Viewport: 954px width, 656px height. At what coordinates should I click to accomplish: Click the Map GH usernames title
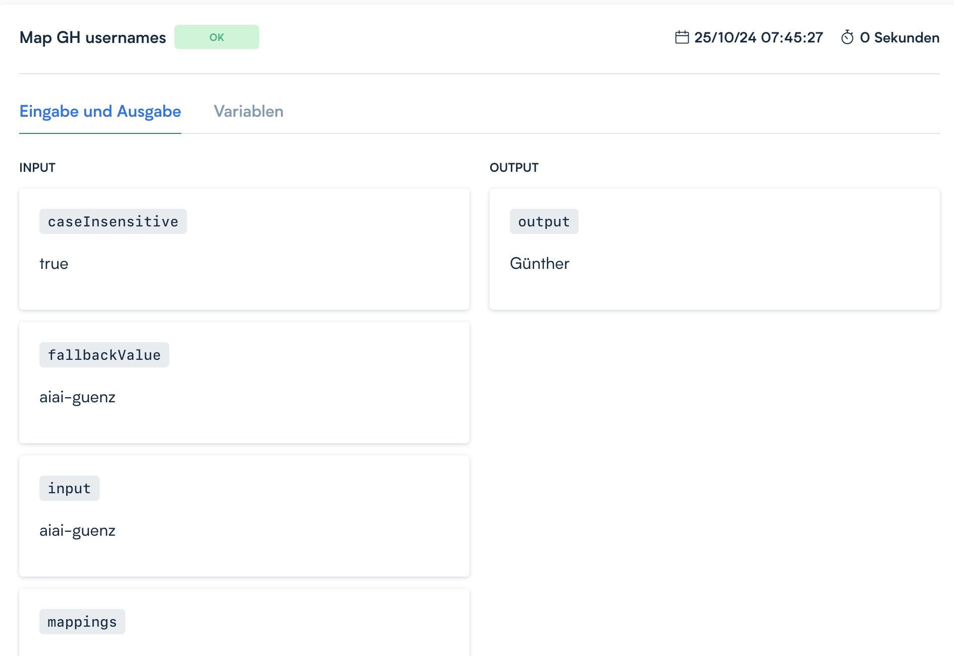coord(92,37)
